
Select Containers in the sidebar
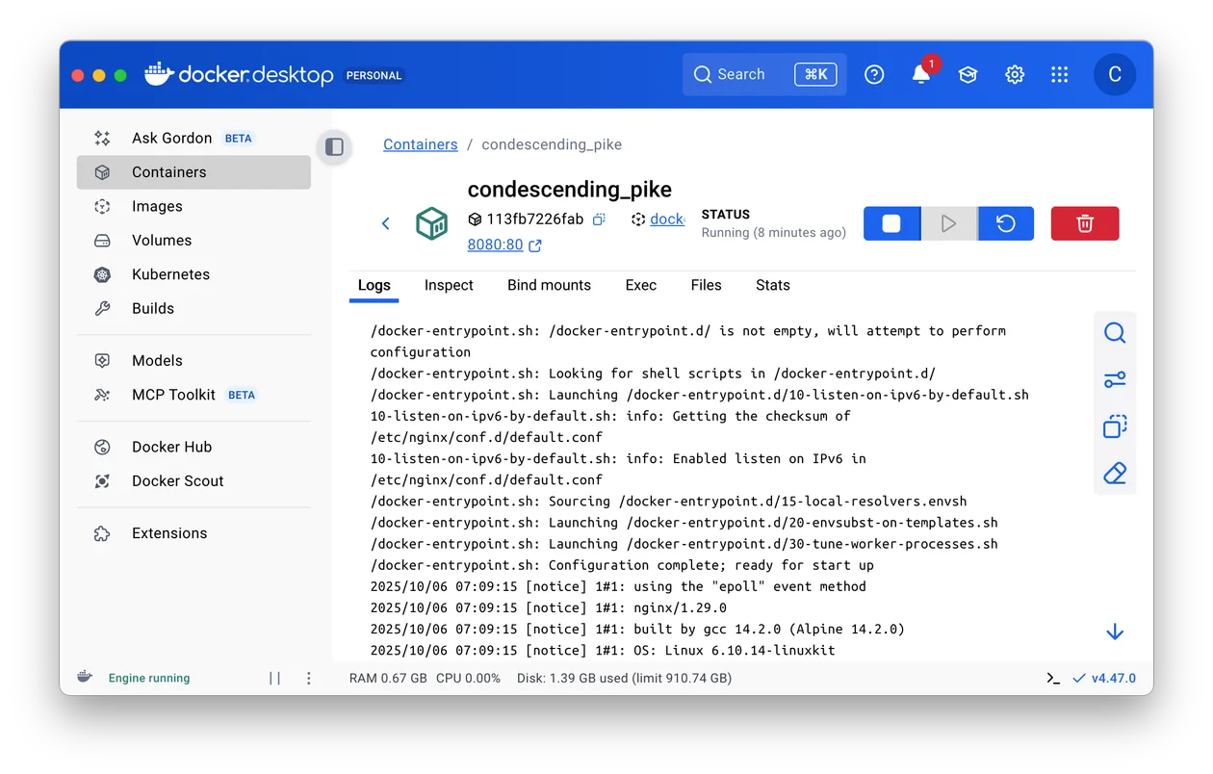(x=194, y=172)
